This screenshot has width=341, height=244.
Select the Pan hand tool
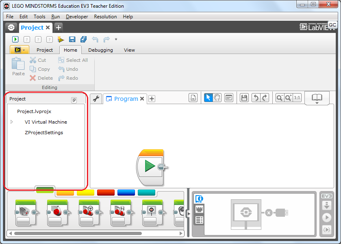pyautogui.click(x=217, y=98)
